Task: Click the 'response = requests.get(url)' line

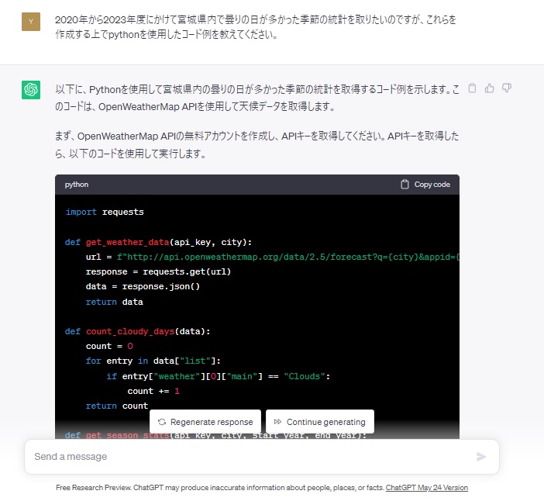Action: 158,271
